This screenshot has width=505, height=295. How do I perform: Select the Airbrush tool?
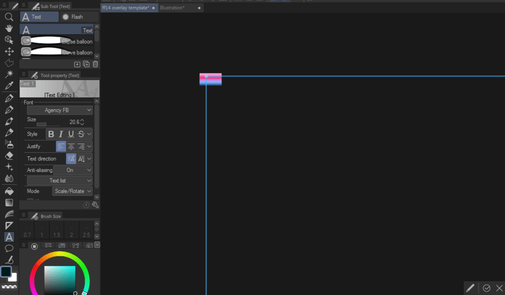coord(9,144)
